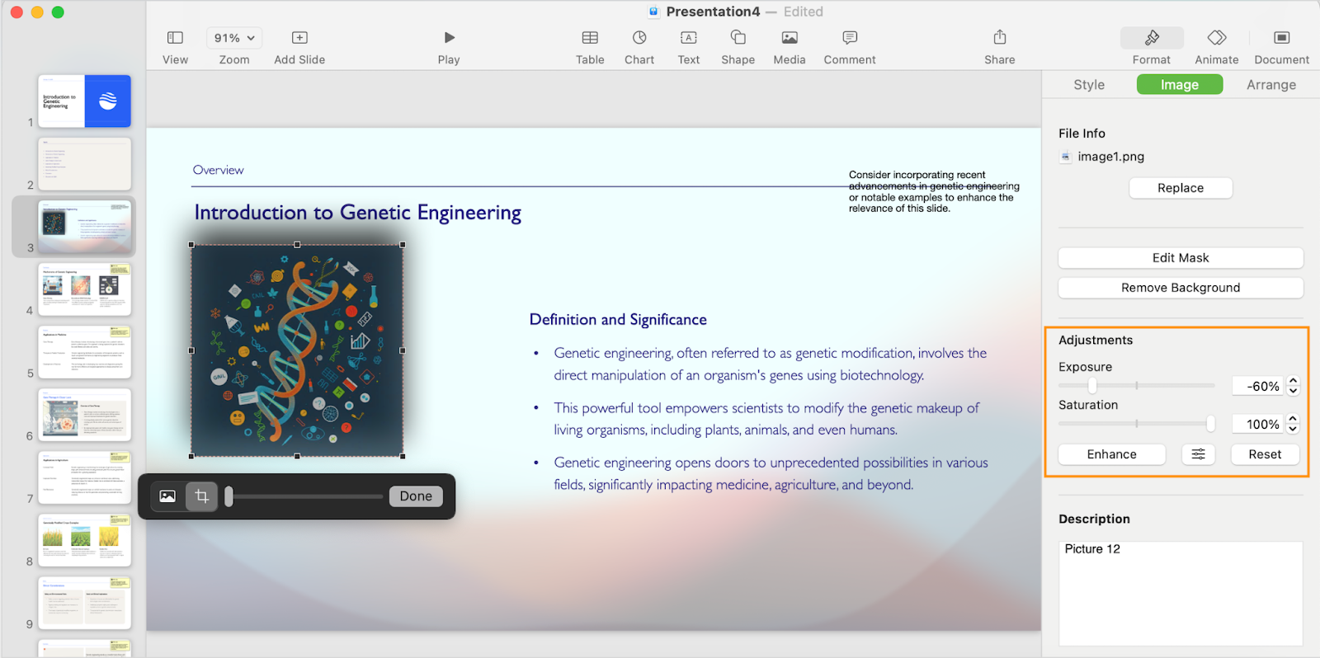Open the 91% Zoom dropdown
The width and height of the screenshot is (1320, 658).
coord(234,38)
